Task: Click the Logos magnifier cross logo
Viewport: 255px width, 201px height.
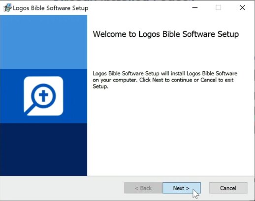Action: 43,96
